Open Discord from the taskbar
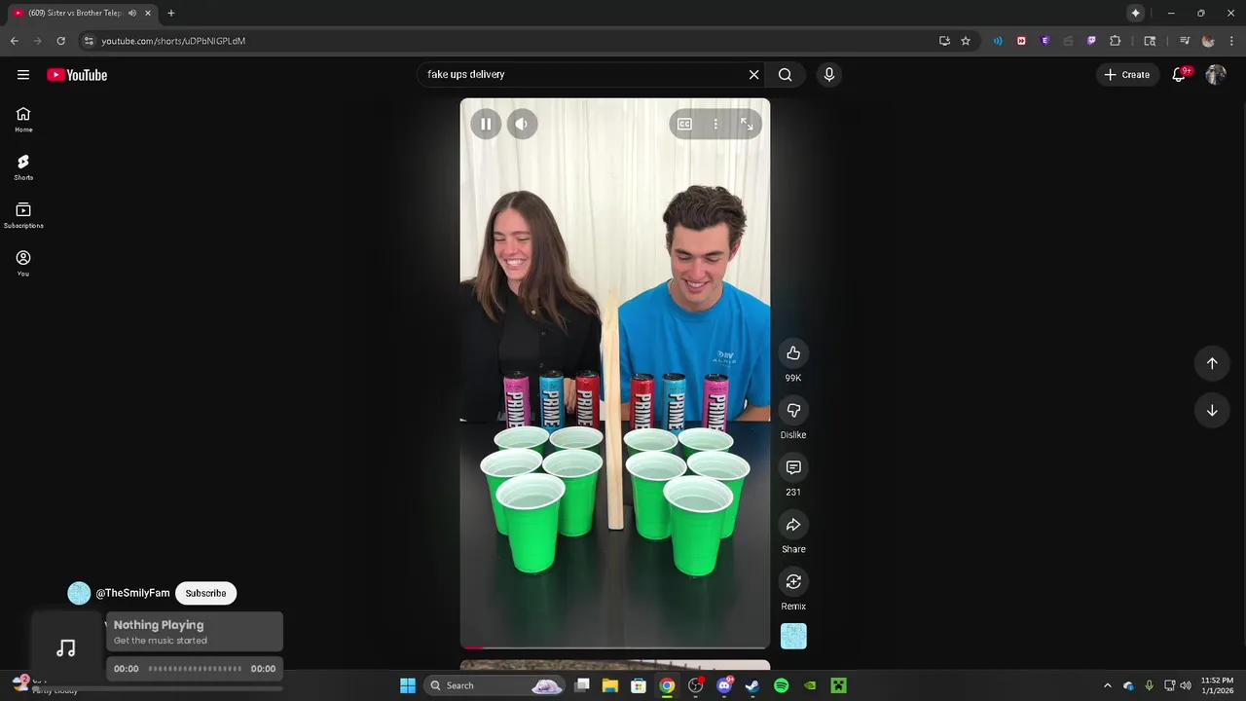Image resolution: width=1246 pixels, height=701 pixels. coord(724,685)
